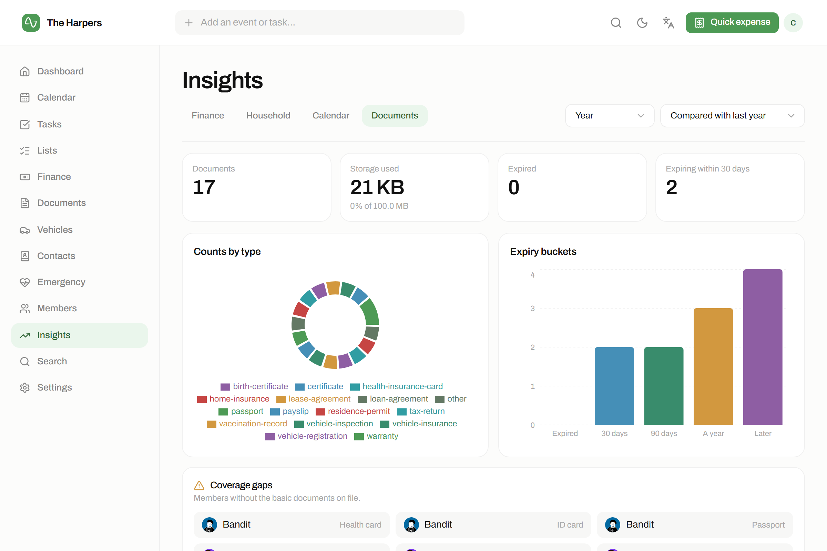Go to Dashboard in sidebar
Image resolution: width=827 pixels, height=551 pixels.
pos(80,71)
